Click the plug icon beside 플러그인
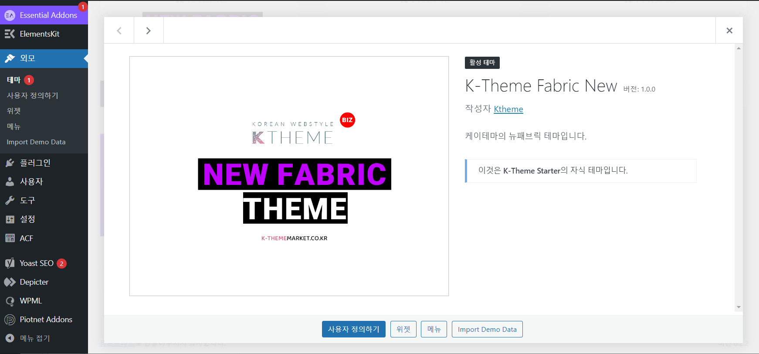The height and width of the screenshot is (354, 759). (10, 163)
